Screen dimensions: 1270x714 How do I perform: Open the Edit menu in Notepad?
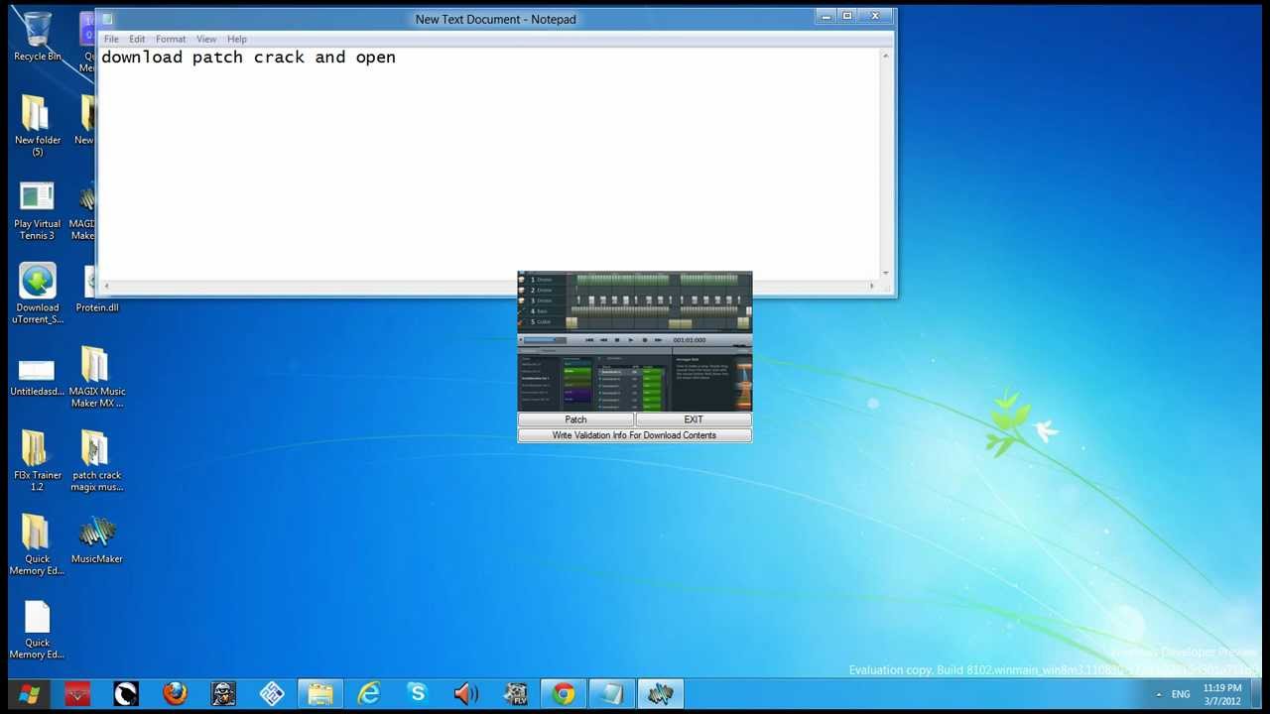pyautogui.click(x=137, y=40)
